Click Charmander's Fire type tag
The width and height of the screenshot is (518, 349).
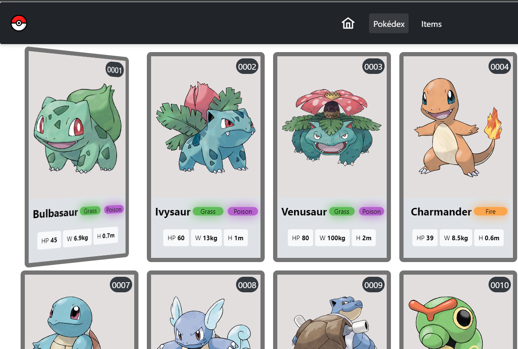click(x=491, y=211)
